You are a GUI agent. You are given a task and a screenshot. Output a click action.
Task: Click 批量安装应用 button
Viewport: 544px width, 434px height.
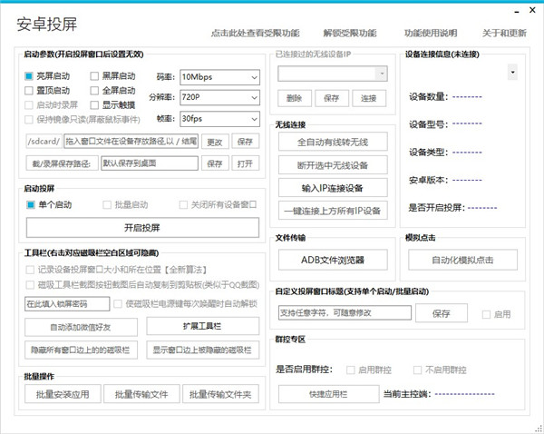[x=63, y=394]
